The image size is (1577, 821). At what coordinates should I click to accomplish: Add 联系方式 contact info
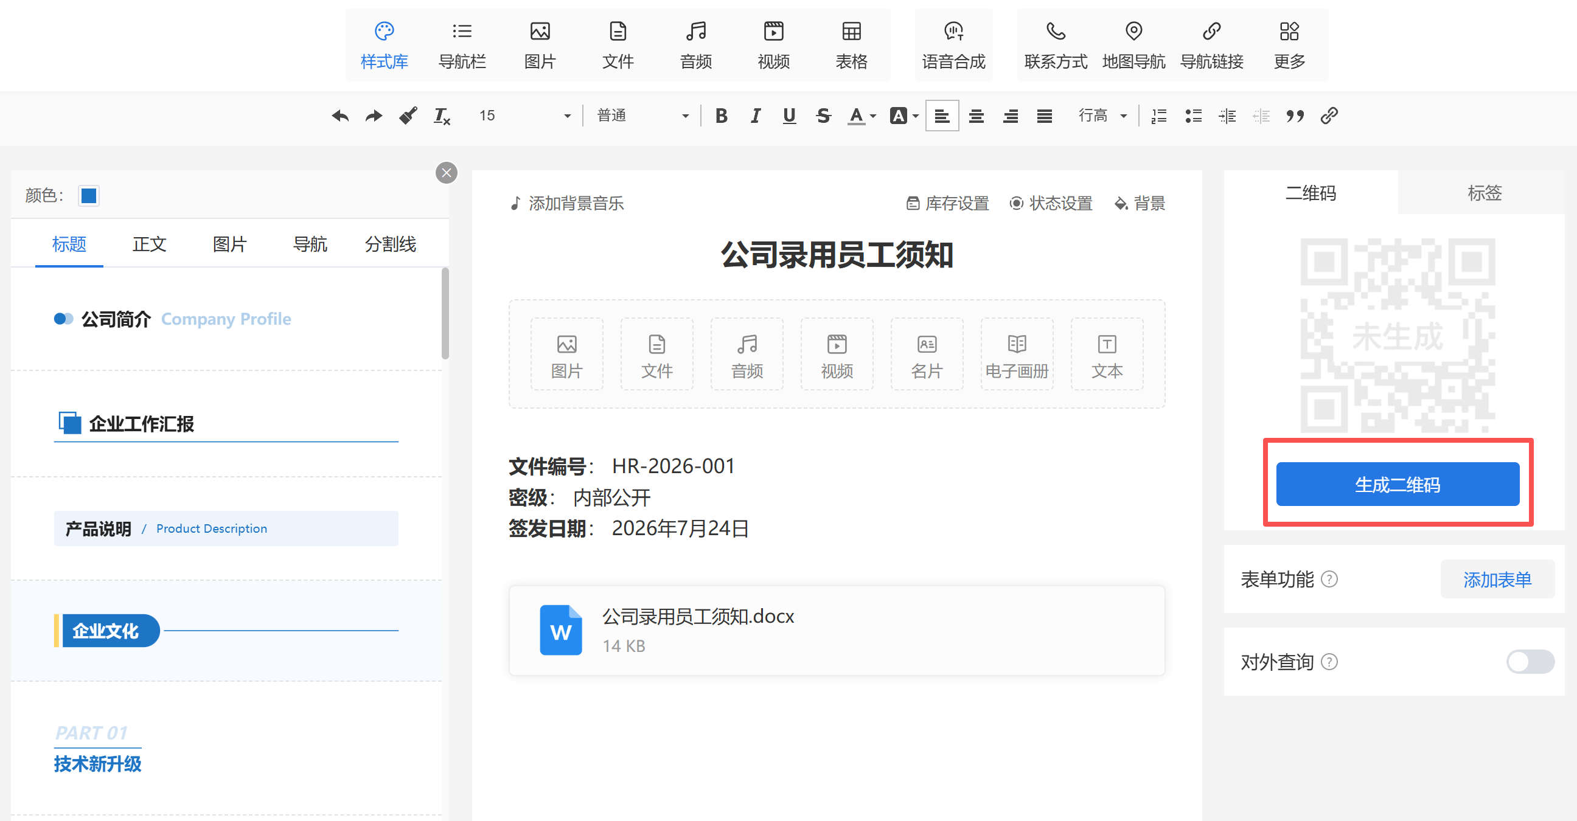pos(1056,46)
